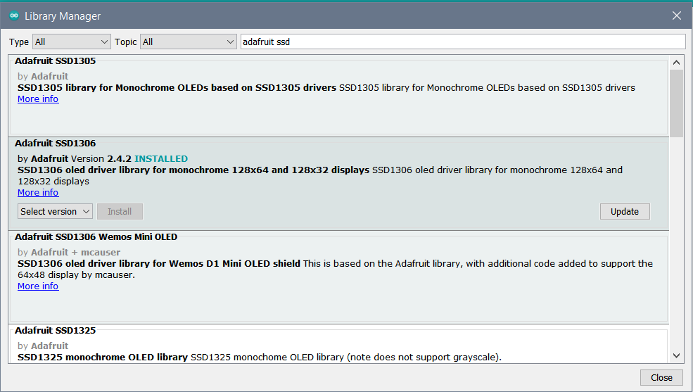The width and height of the screenshot is (693, 392).
Task: Click the SSD1305 library bold description text
Action: 177,87
